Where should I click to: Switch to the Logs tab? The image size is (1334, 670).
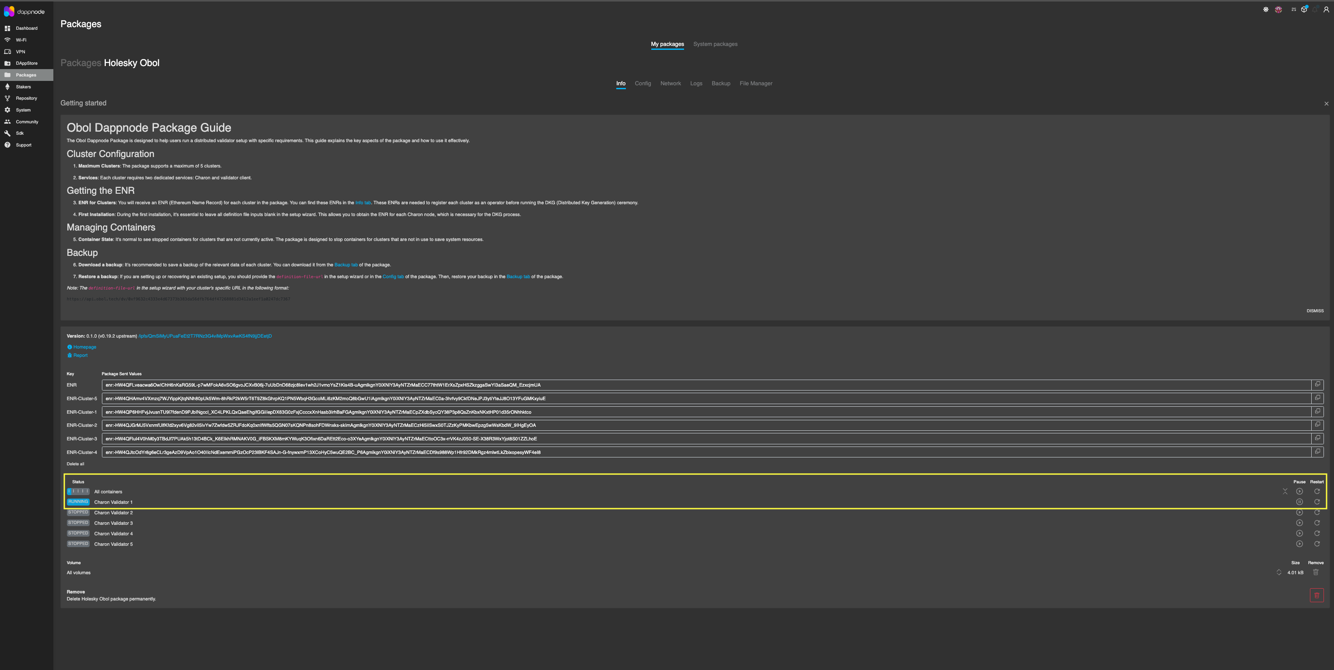[695, 84]
